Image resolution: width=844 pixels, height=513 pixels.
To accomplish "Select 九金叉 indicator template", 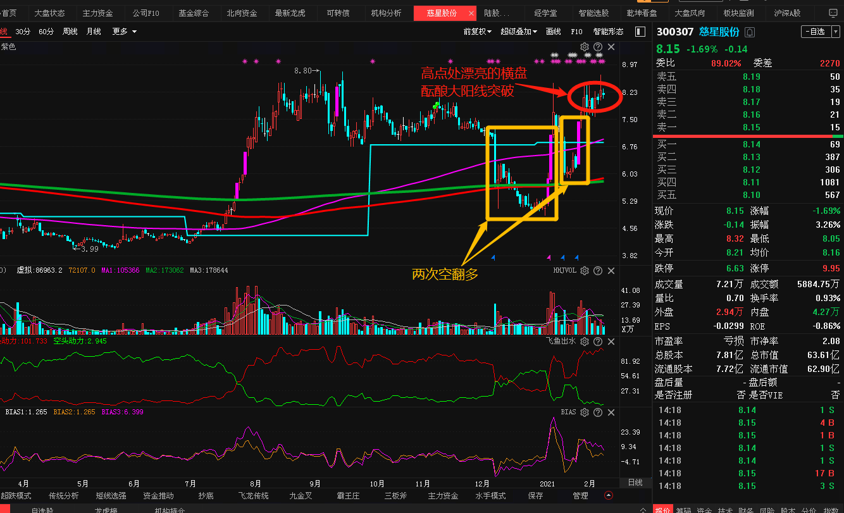I will coord(301,496).
